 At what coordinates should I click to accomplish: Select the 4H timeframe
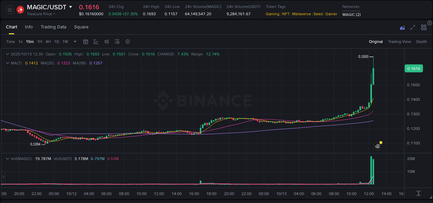[48, 41]
